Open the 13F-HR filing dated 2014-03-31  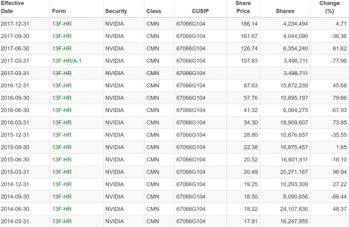(62, 222)
